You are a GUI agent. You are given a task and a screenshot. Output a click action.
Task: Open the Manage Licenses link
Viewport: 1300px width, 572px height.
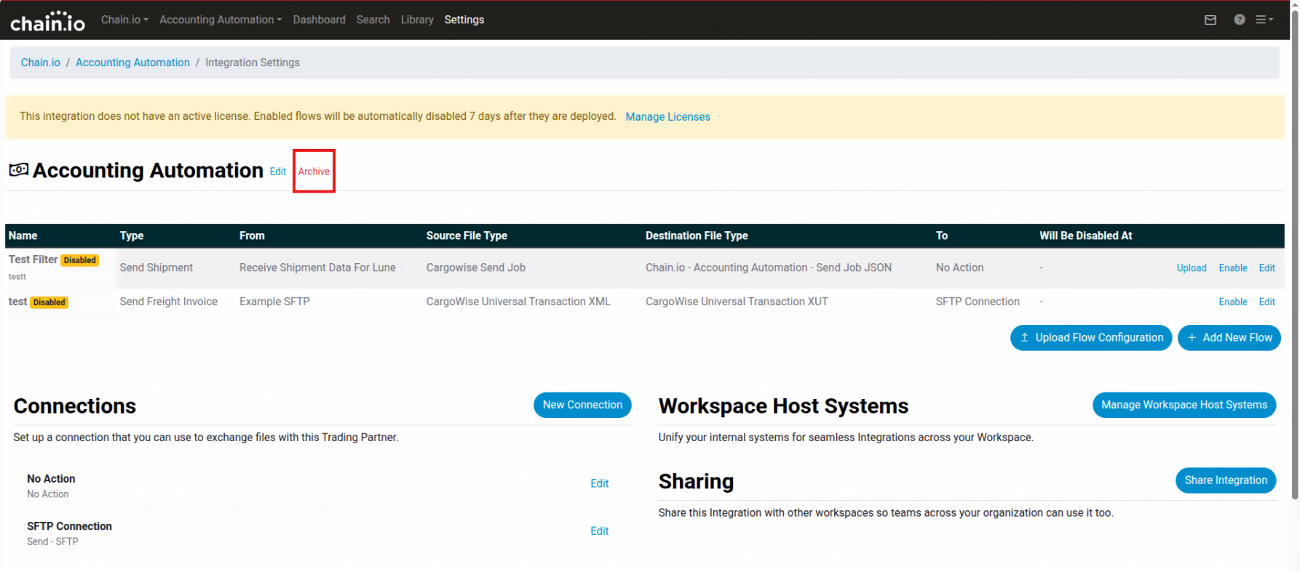point(667,116)
